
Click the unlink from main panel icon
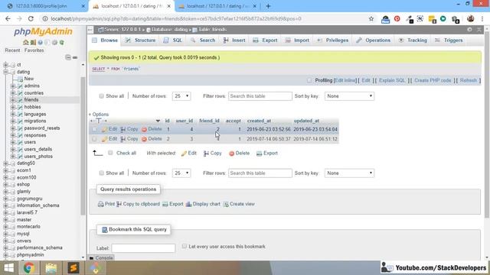pos(75,57)
